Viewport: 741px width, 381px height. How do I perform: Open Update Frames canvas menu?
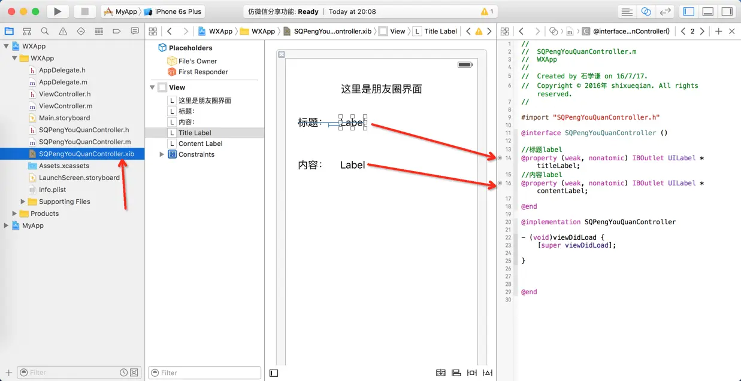pyautogui.click(x=441, y=373)
